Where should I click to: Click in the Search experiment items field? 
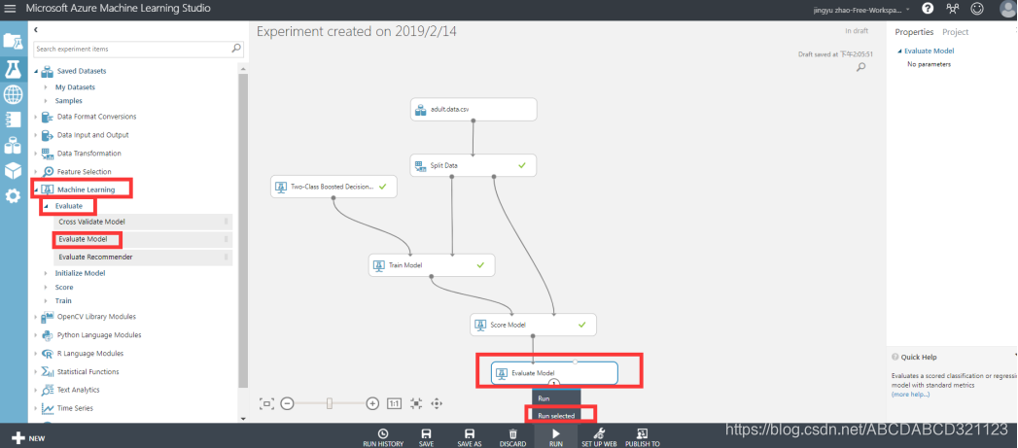132,49
